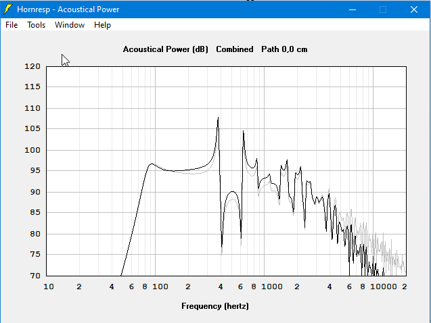Click the 105 value on the dB axis
This screenshot has width=431, height=323.
32,128
